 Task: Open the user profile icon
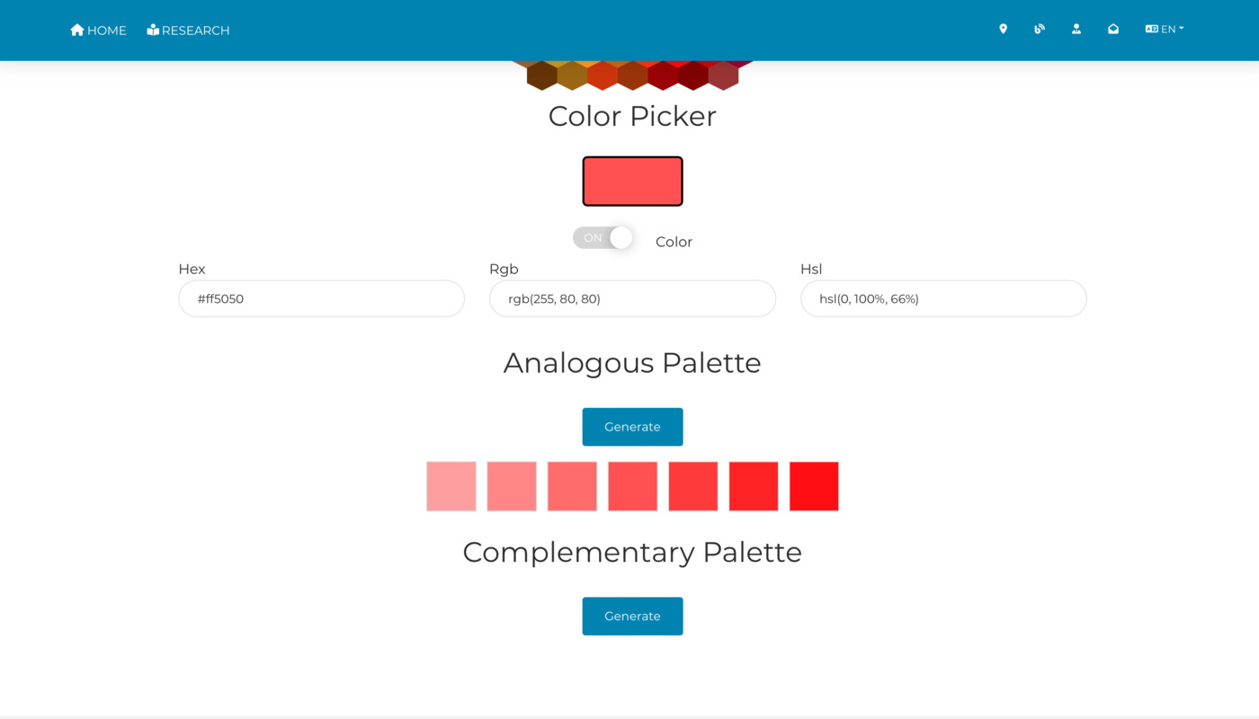(1076, 30)
